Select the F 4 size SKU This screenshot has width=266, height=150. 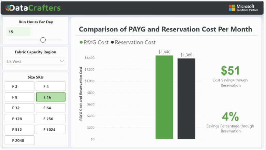point(51,86)
